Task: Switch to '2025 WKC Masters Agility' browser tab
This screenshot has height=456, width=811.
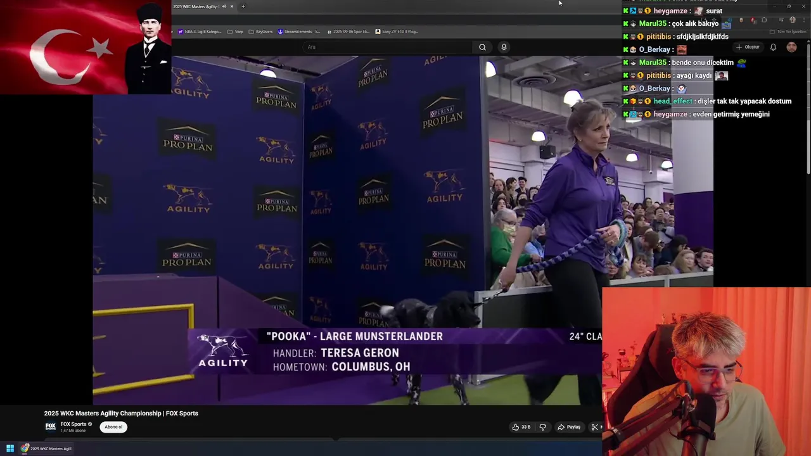Action: coord(195,6)
